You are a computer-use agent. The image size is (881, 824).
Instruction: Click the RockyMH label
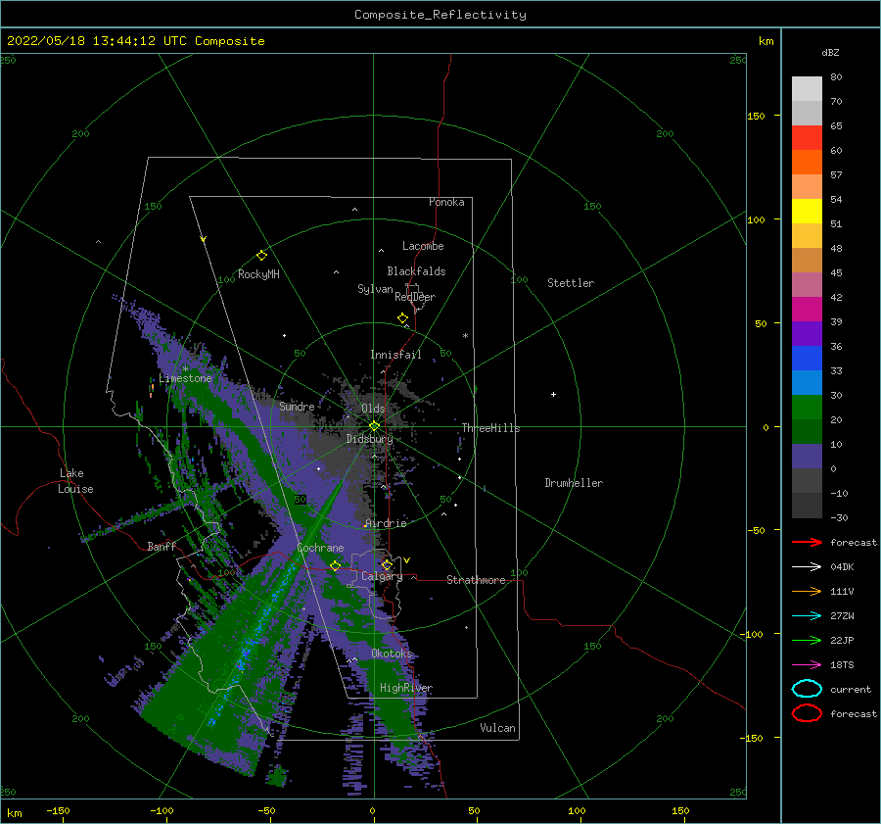coord(258,274)
